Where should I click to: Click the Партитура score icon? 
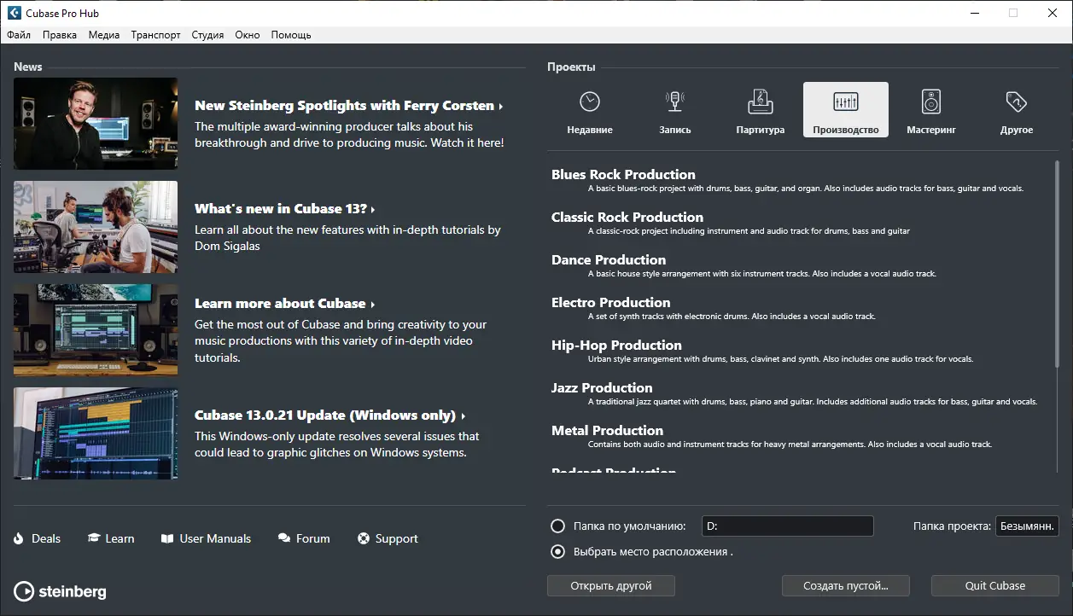point(760,101)
